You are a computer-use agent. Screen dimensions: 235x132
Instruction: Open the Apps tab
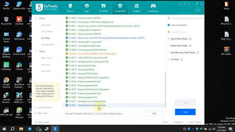[x=87, y=8]
